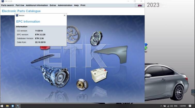195x108 pixels.
Task: Select CD version value 11/2019
Action: [x=39, y=31]
